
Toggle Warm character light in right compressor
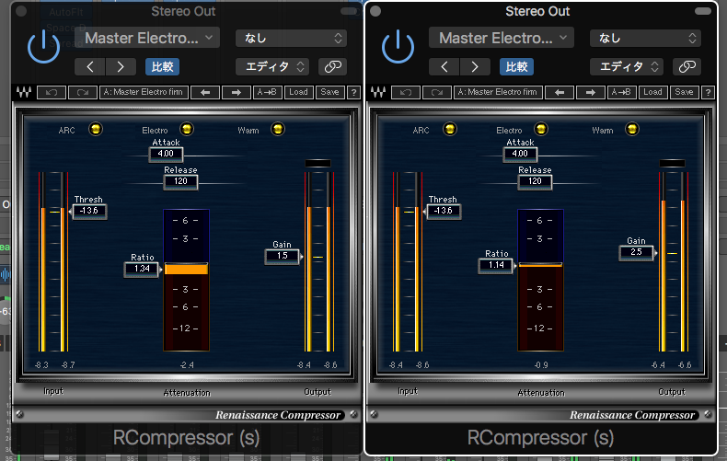point(632,129)
